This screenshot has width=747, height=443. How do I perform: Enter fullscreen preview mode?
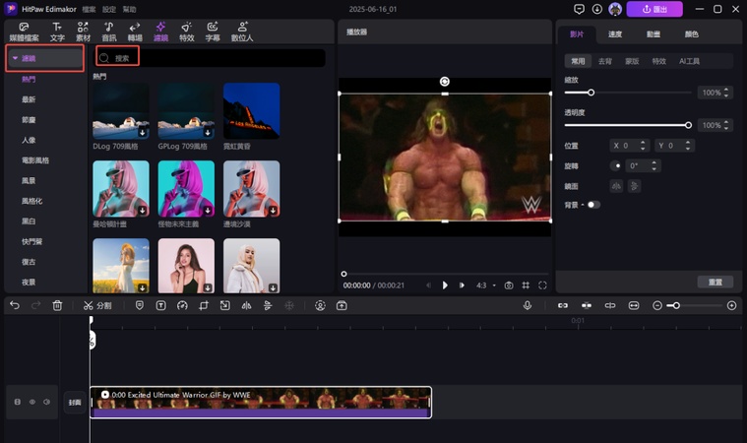coord(542,285)
